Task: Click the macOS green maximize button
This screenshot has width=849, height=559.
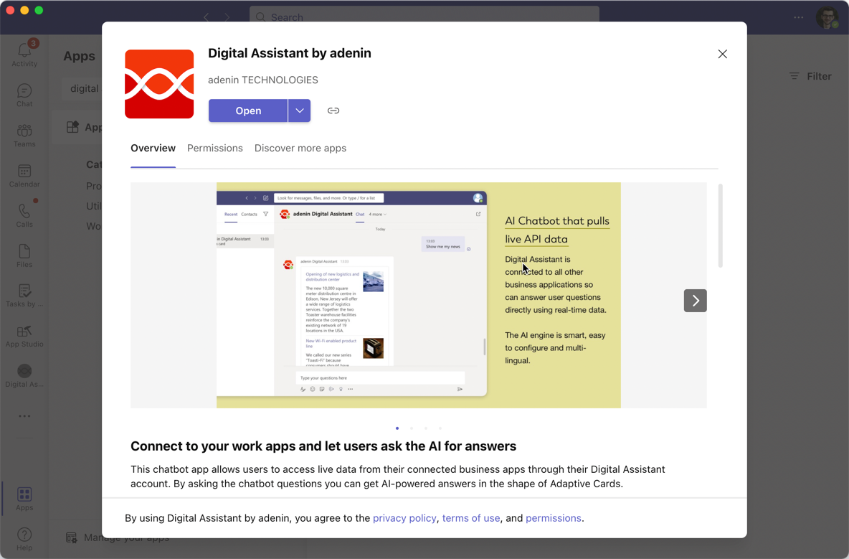Action: pyautogui.click(x=39, y=10)
